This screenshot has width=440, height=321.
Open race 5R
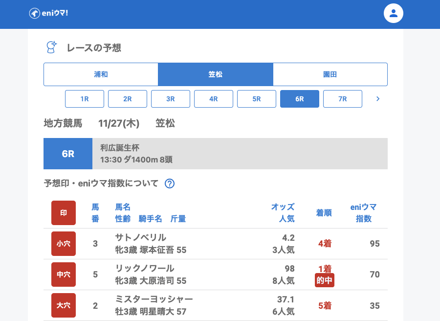pyautogui.click(x=257, y=99)
